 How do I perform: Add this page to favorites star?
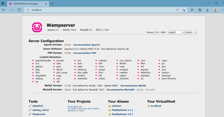pos(184,10)
